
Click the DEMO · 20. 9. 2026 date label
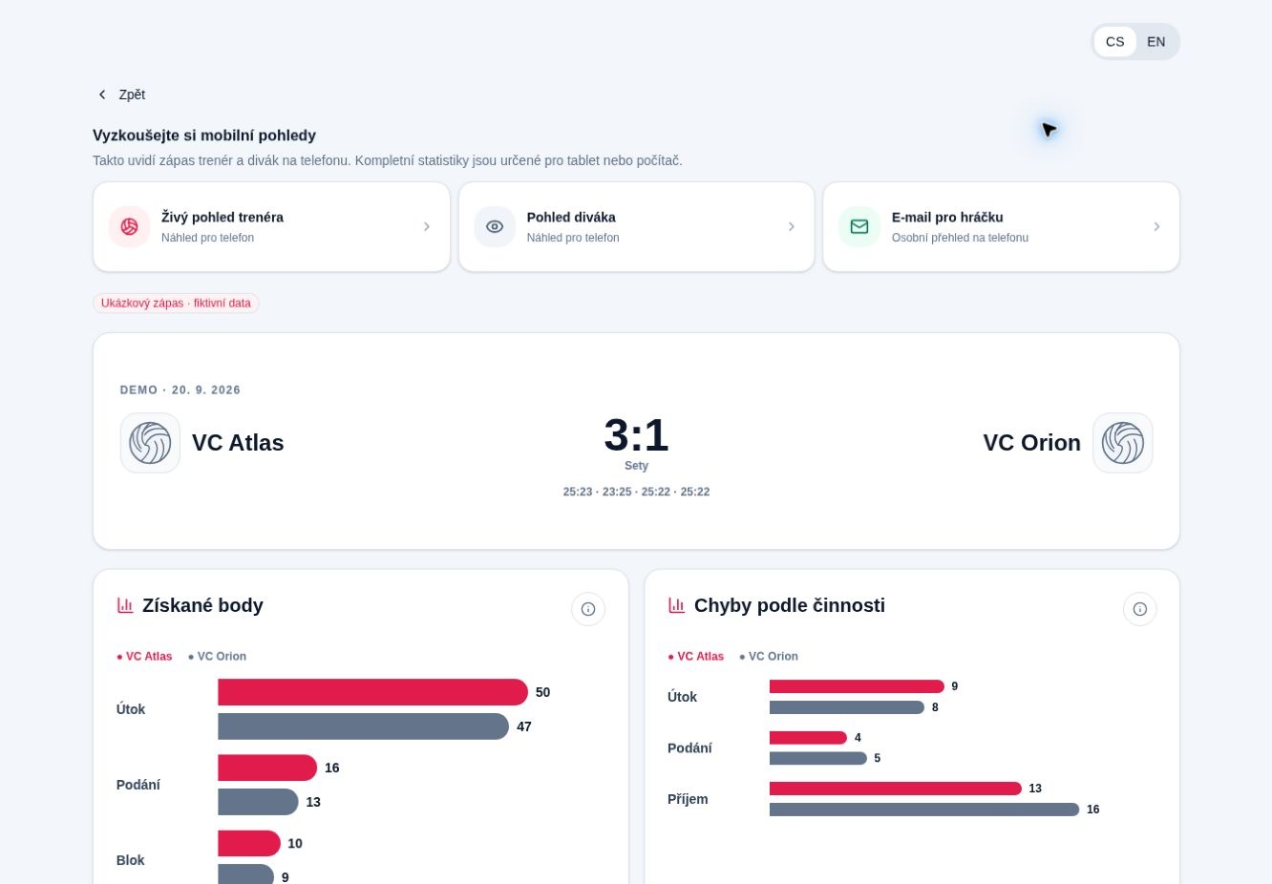[180, 390]
